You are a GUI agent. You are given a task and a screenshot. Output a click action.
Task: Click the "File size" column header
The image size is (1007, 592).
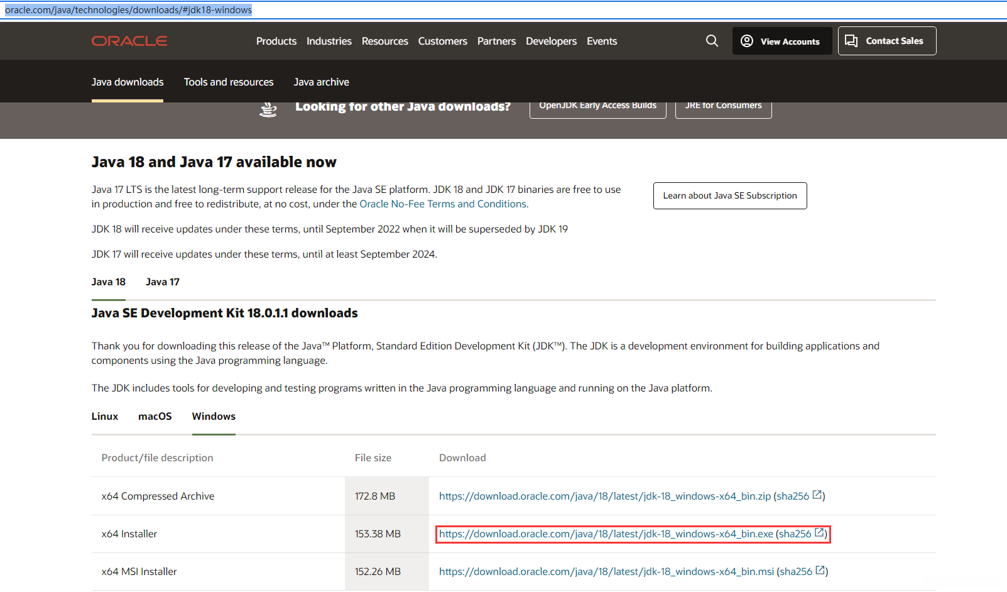[373, 458]
